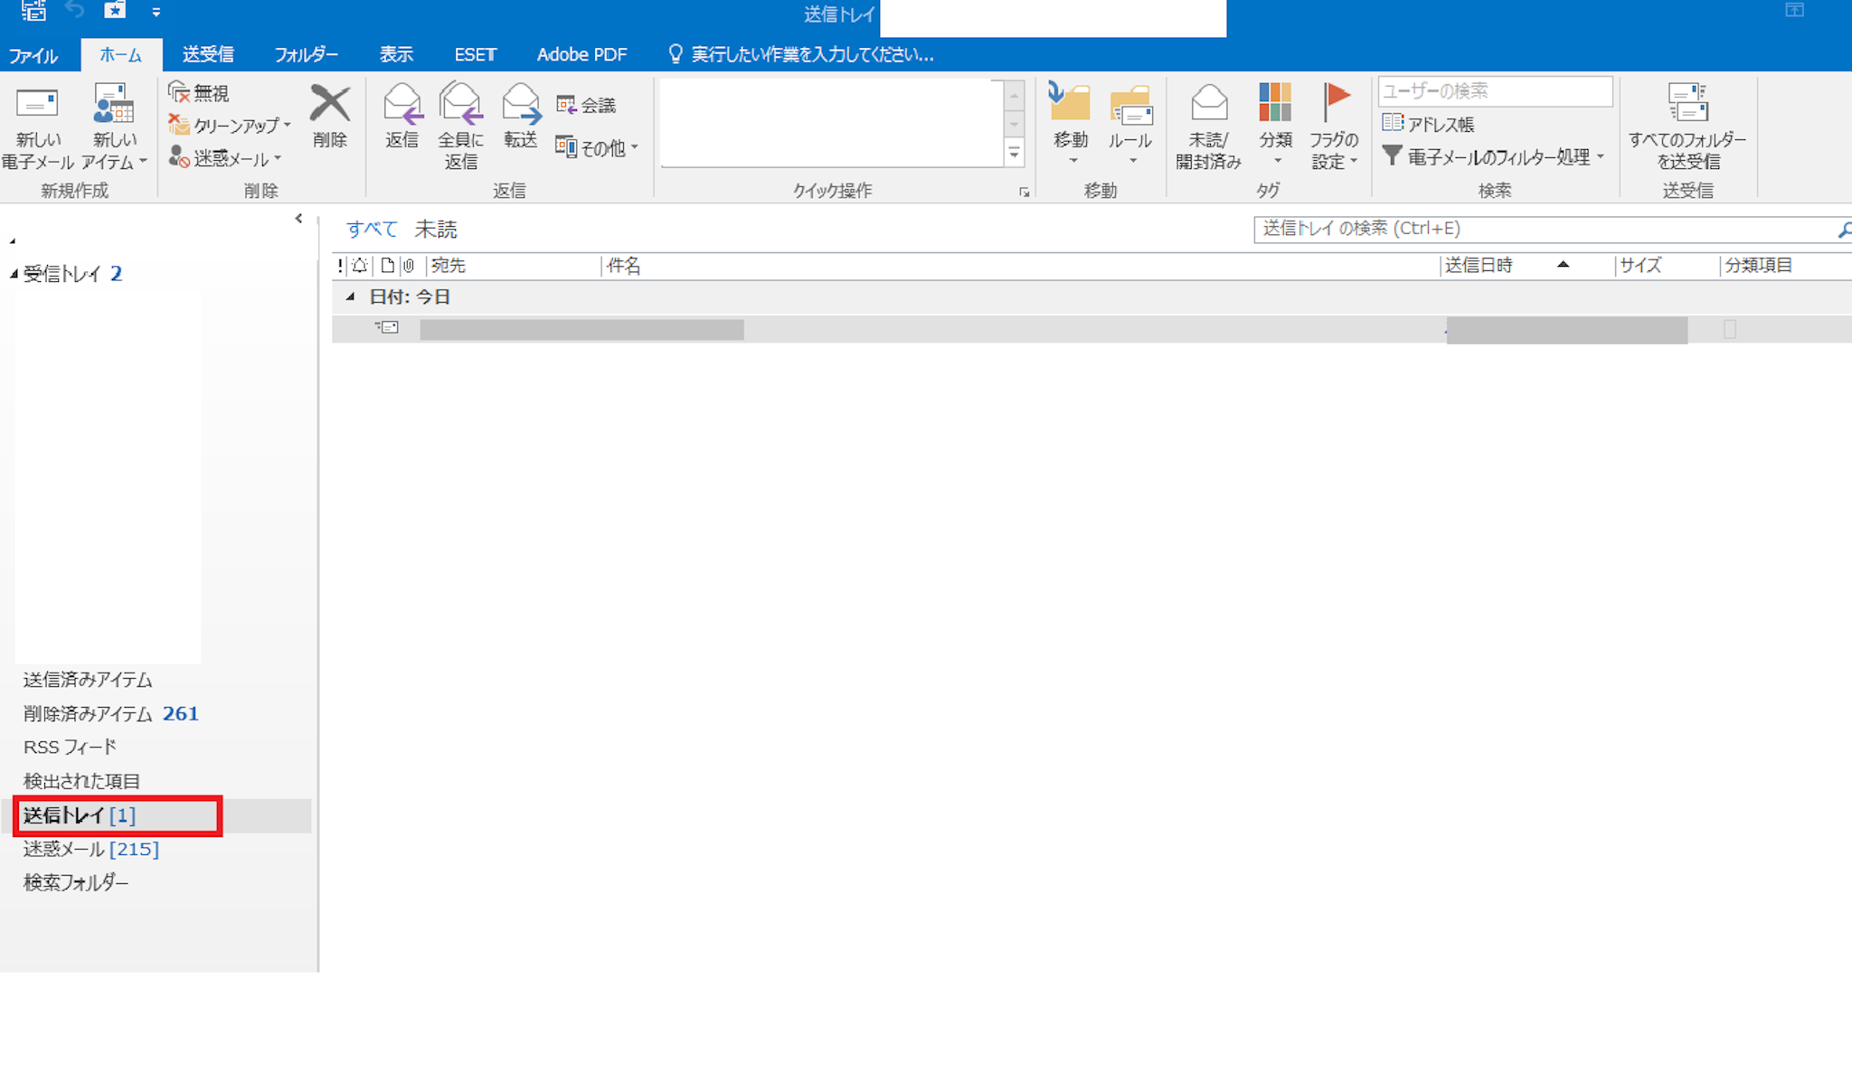Show All messages filter
Screen dimensions: 1852x1073
click(372, 230)
